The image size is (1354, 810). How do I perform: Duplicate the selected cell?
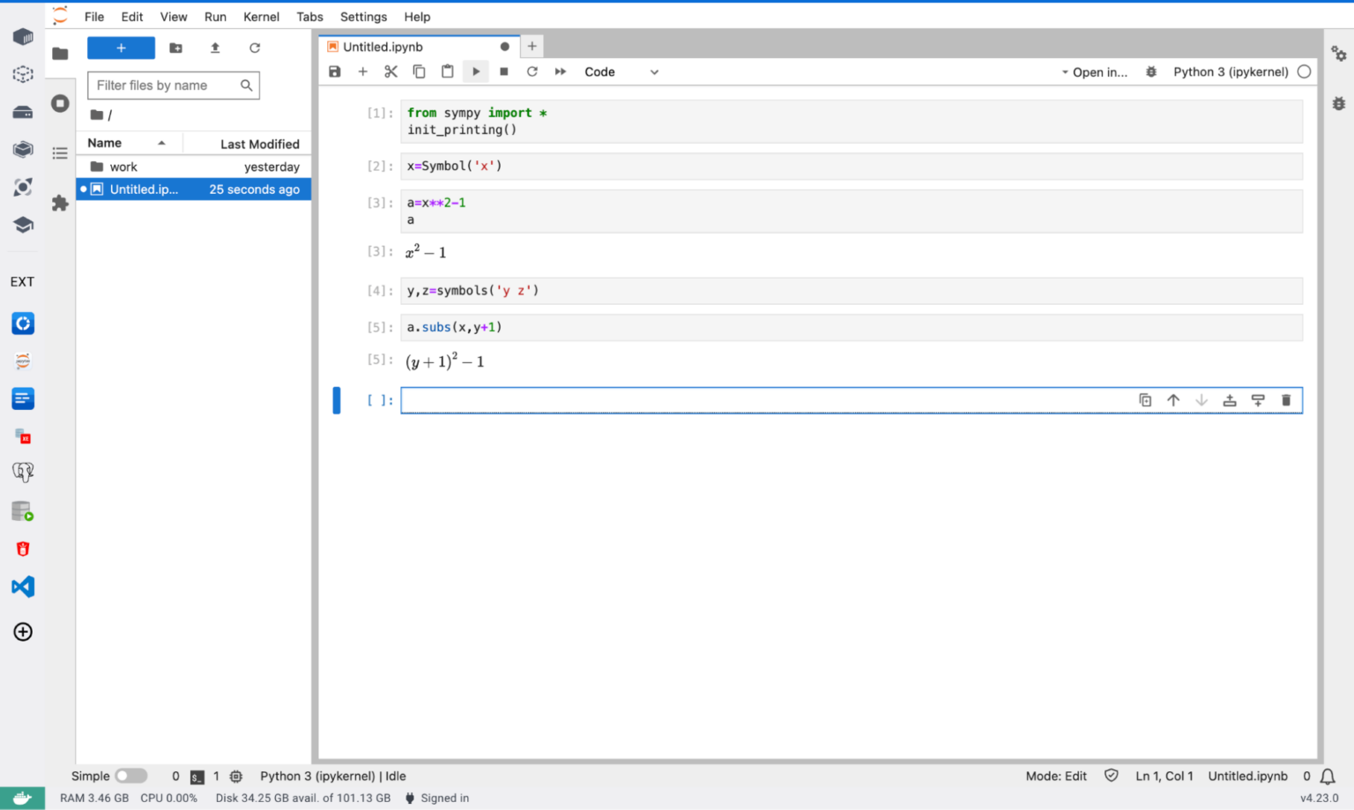1145,399
